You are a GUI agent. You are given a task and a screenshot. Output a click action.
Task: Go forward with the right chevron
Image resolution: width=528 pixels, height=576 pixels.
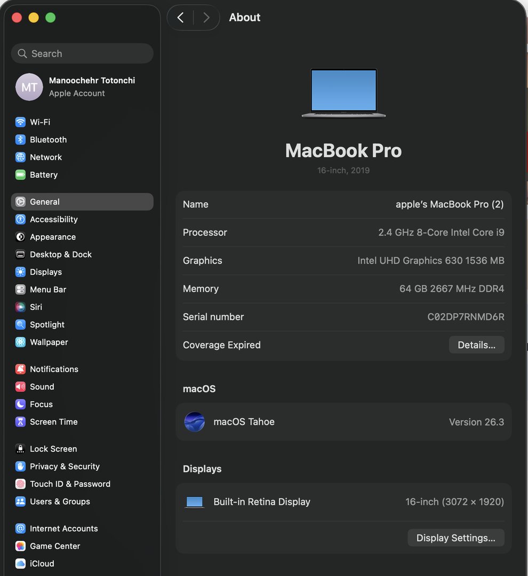206,17
